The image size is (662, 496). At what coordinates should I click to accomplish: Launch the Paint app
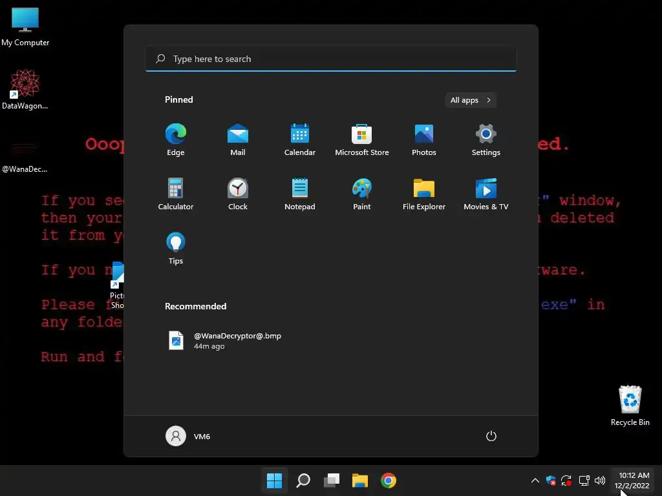[x=362, y=194]
